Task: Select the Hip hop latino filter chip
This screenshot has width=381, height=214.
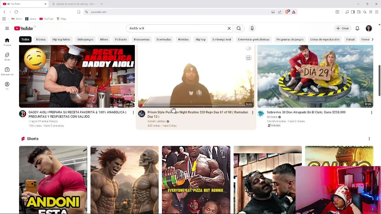Action: point(61,39)
